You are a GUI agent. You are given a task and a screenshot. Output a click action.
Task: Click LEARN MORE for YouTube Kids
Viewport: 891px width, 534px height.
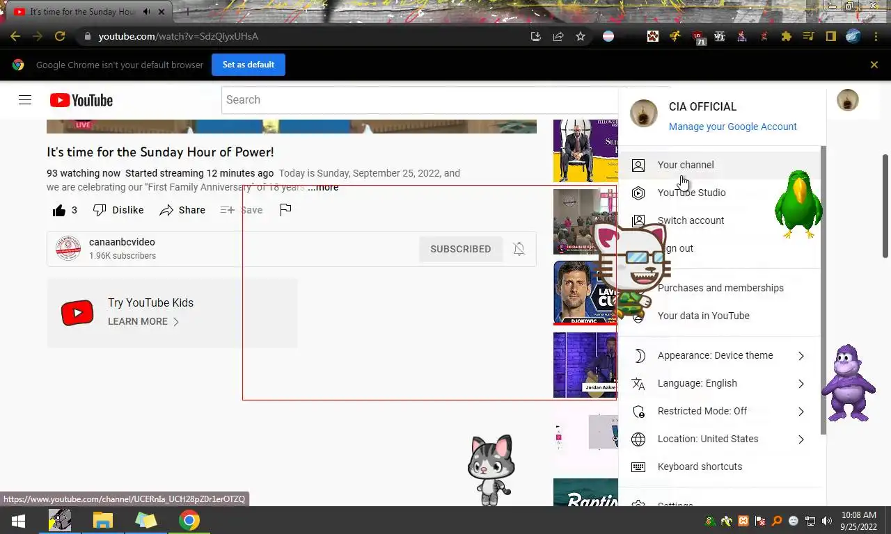pos(143,321)
